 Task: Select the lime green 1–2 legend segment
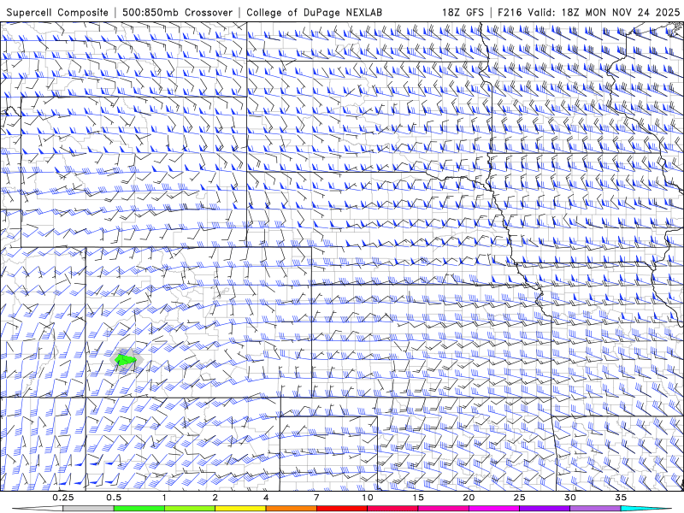pos(190,509)
